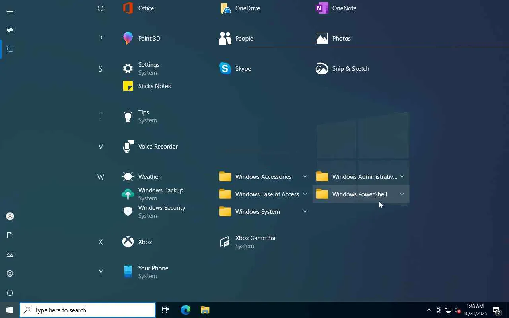The image size is (509, 318).
Task: Jump to letter W section header
Action: tap(101, 176)
